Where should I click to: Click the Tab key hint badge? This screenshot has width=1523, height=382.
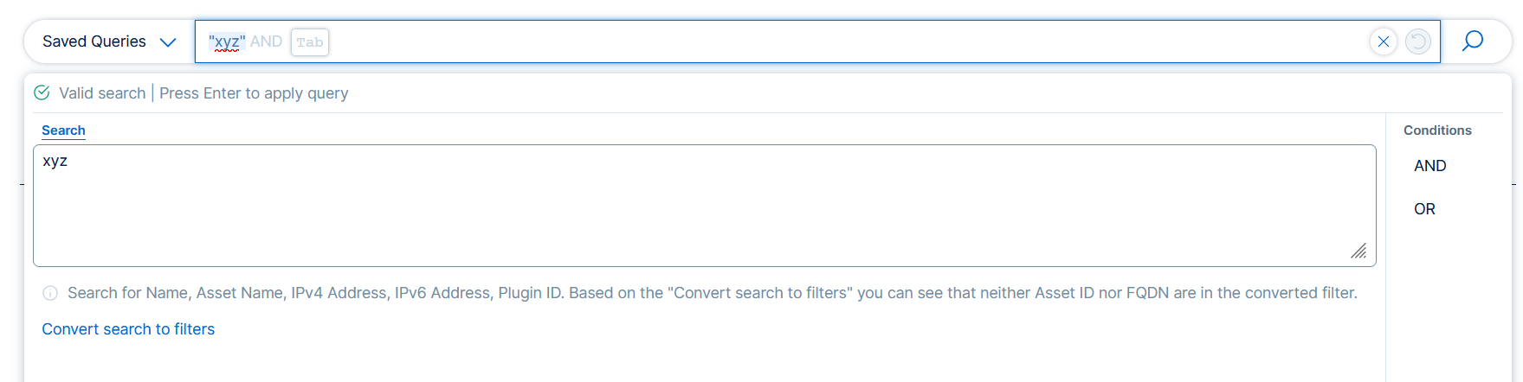click(x=309, y=42)
